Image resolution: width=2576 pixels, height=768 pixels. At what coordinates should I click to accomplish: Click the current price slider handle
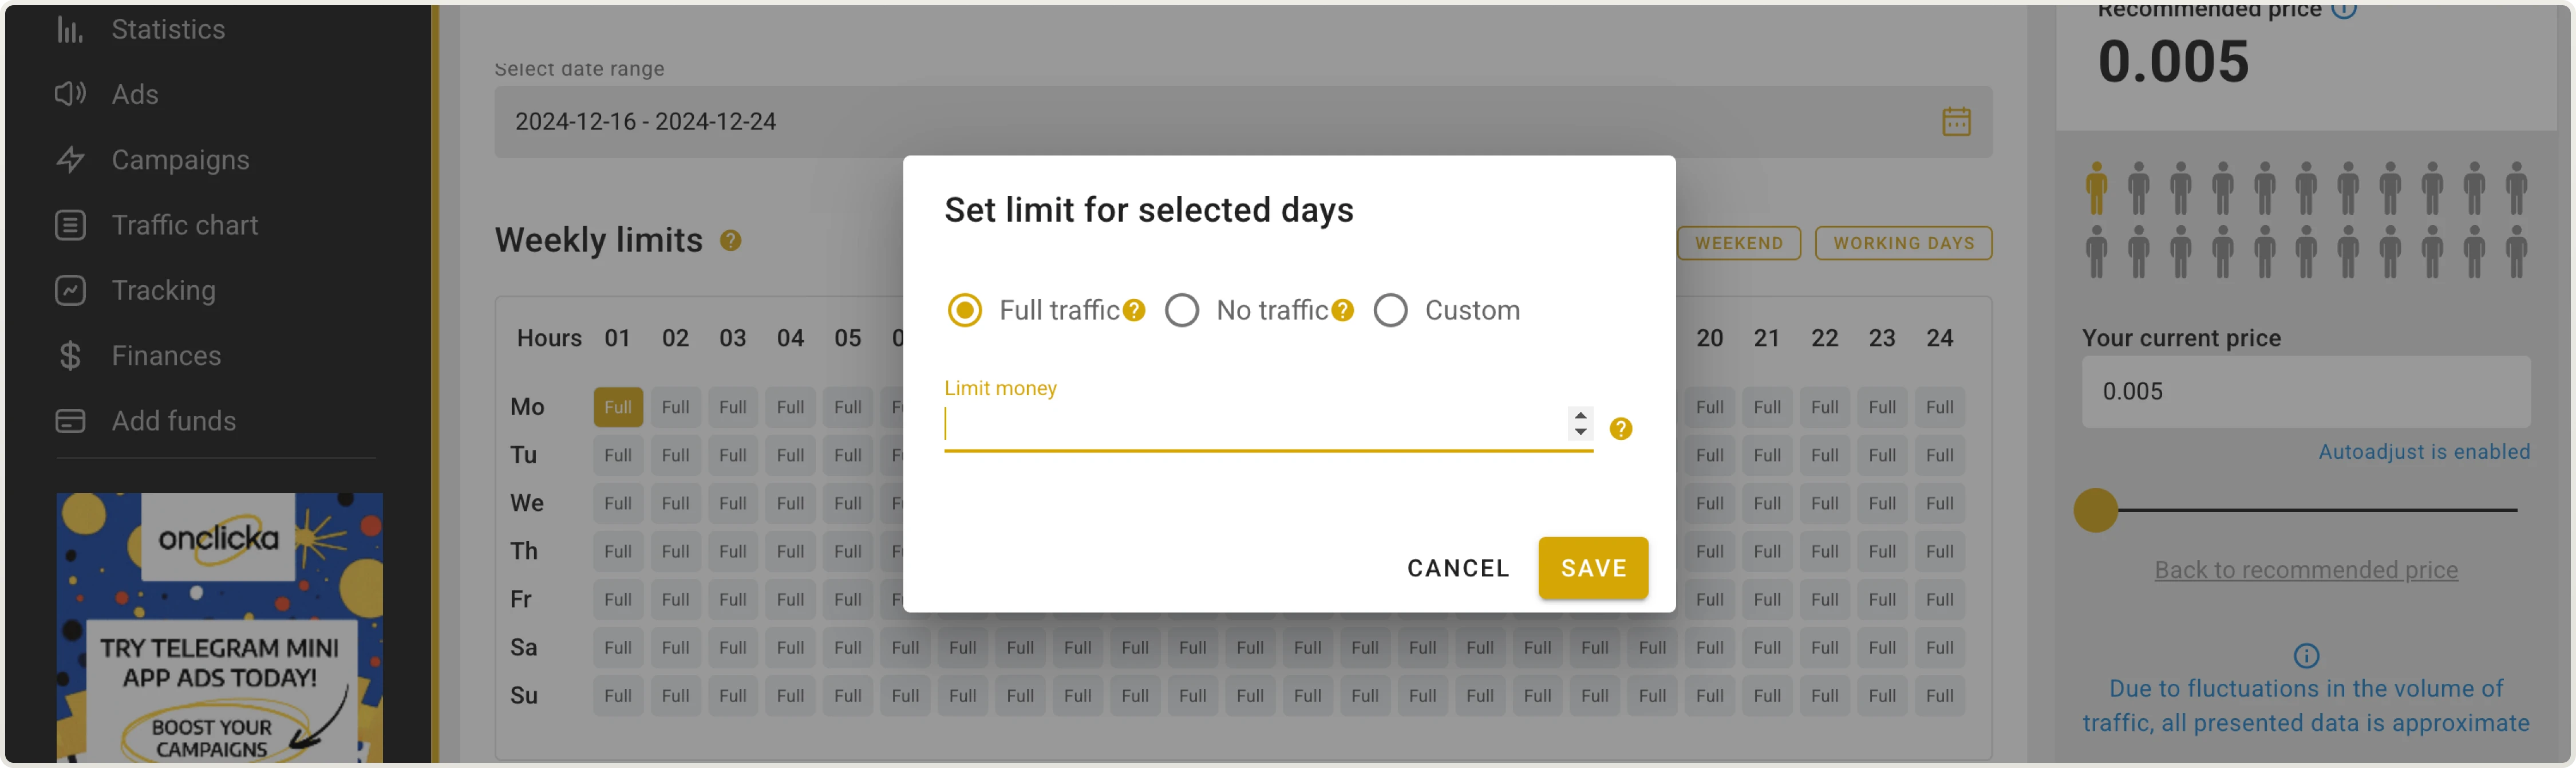2095,510
